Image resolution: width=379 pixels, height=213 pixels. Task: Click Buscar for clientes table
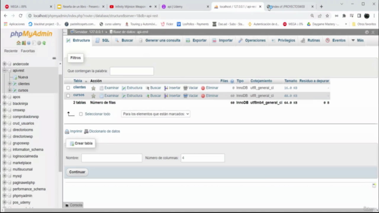(x=153, y=88)
